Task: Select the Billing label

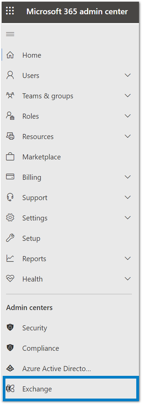Action: click(32, 177)
